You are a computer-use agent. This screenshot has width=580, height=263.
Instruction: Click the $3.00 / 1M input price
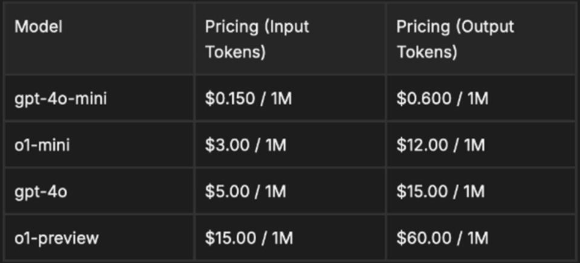pyautogui.click(x=246, y=145)
